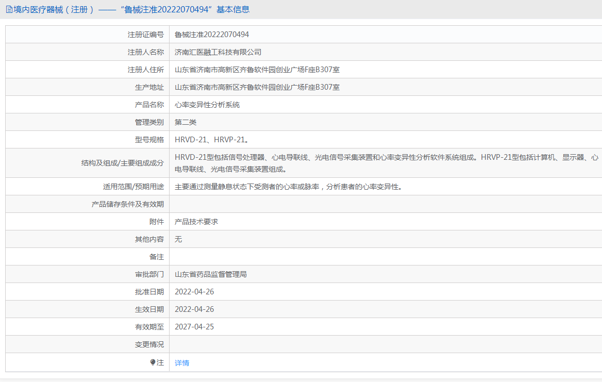Image resolution: width=602 pixels, height=382 pixels.
Task: Click the 结构及组成 description text
Action: tap(386, 163)
